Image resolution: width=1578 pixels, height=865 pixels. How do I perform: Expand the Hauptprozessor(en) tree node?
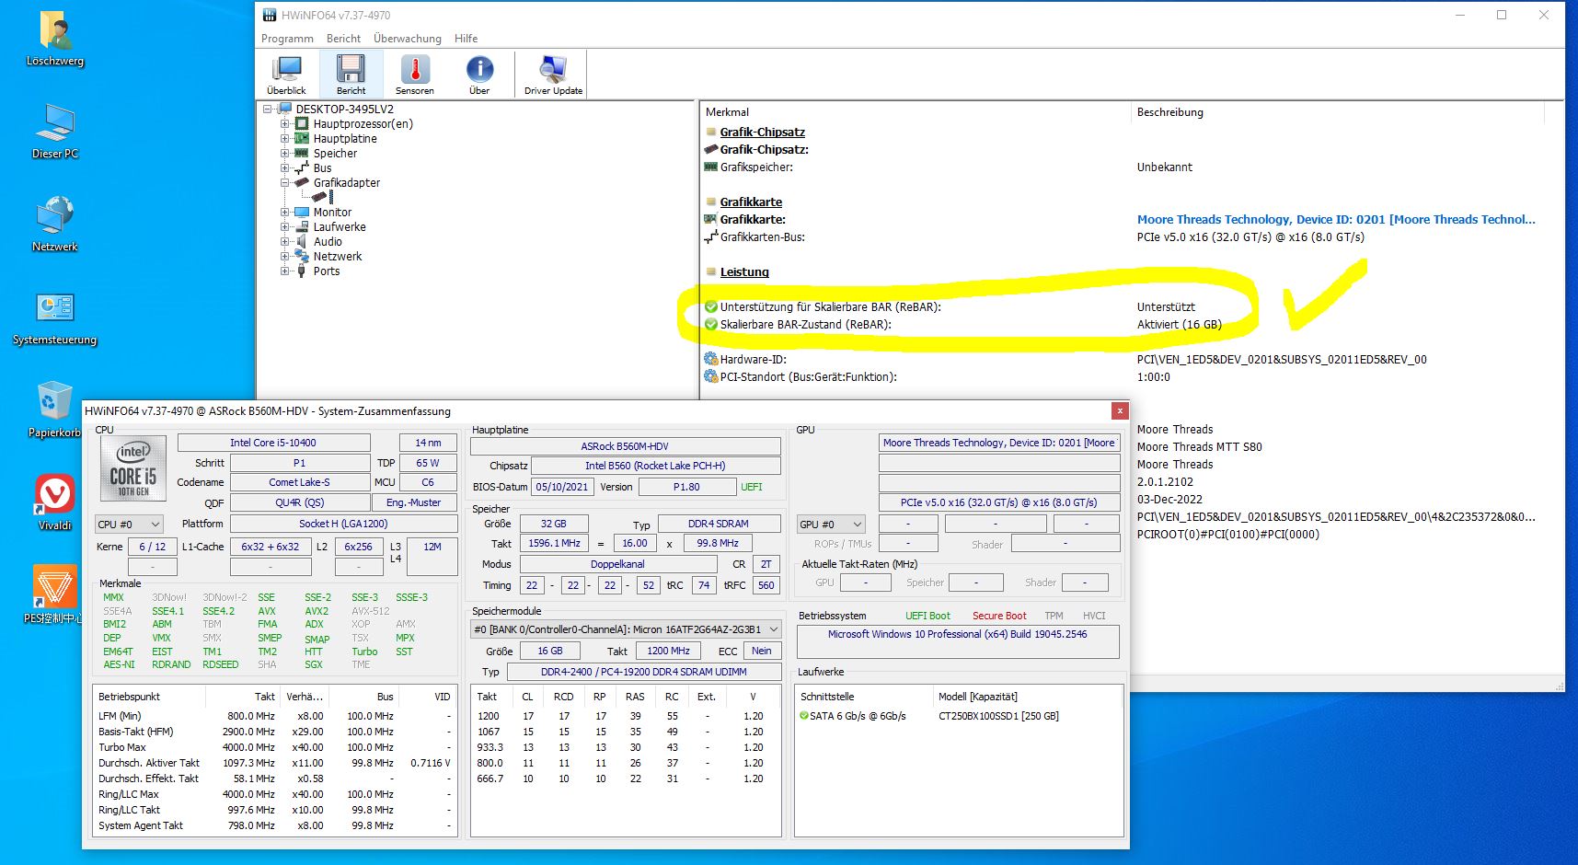click(x=285, y=124)
